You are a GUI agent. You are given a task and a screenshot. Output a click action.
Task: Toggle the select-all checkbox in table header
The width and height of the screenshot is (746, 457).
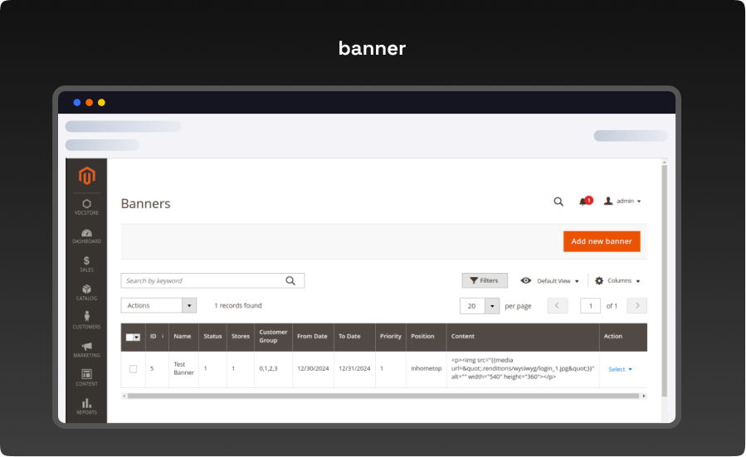[x=130, y=337]
